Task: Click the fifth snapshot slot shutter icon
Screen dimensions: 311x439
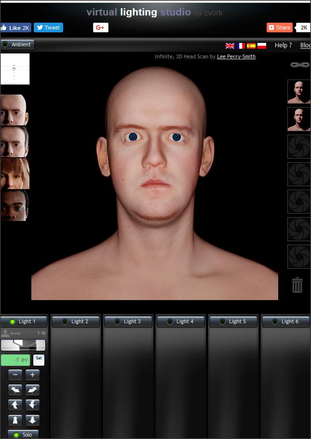Action: [298, 202]
